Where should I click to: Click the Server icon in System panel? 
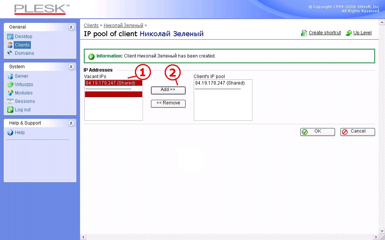point(10,76)
